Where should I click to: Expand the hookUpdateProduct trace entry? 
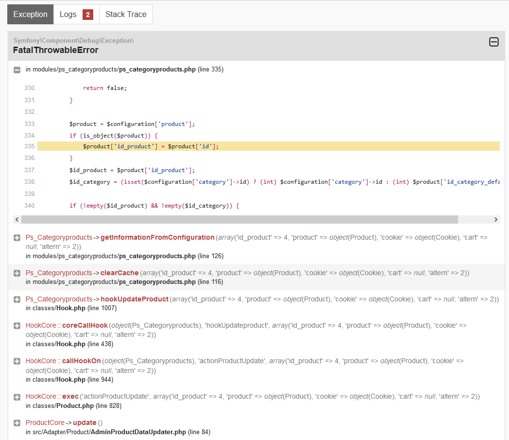[x=17, y=299]
